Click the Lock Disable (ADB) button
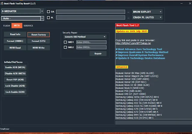This screenshot has width=192, height=134. tap(15, 86)
